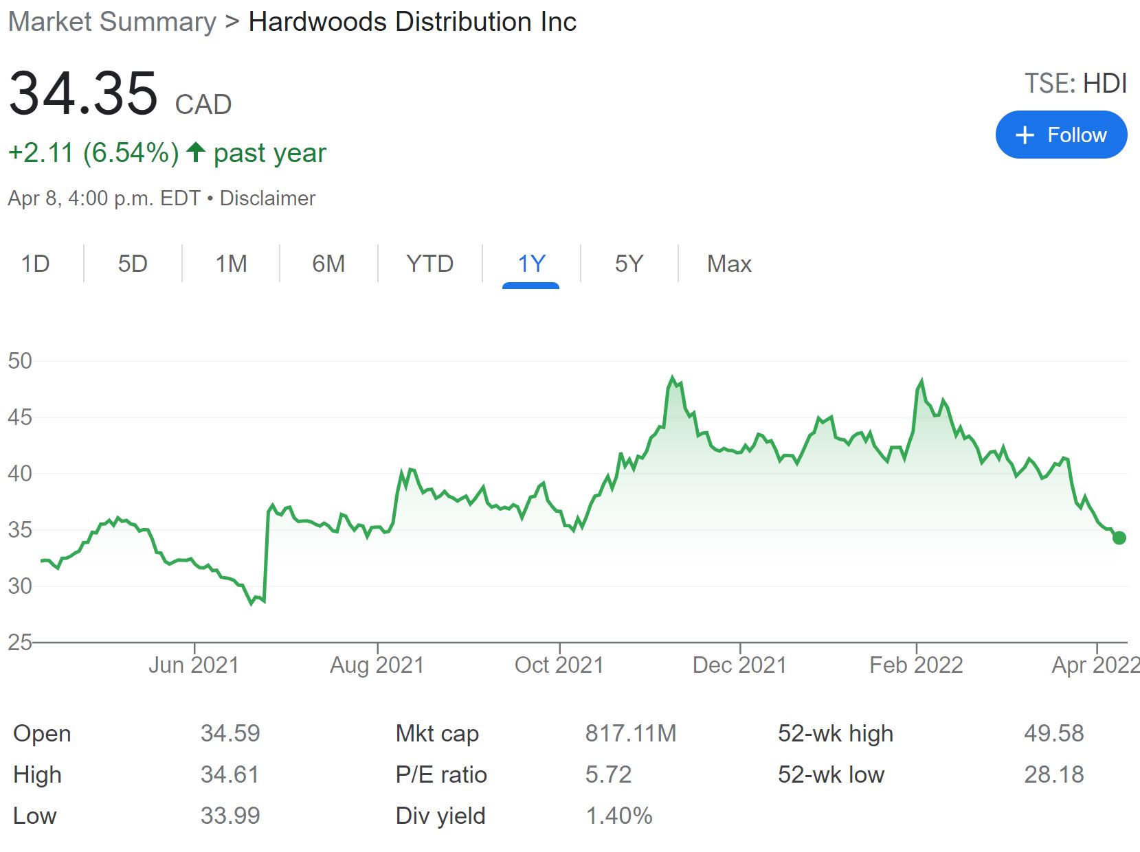The width and height of the screenshot is (1140, 852).
Task: Click the 52-wk low label
Action: point(831,774)
